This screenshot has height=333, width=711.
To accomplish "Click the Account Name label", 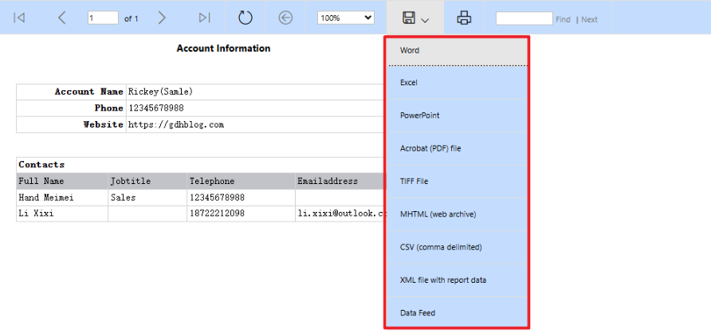I will [x=89, y=92].
